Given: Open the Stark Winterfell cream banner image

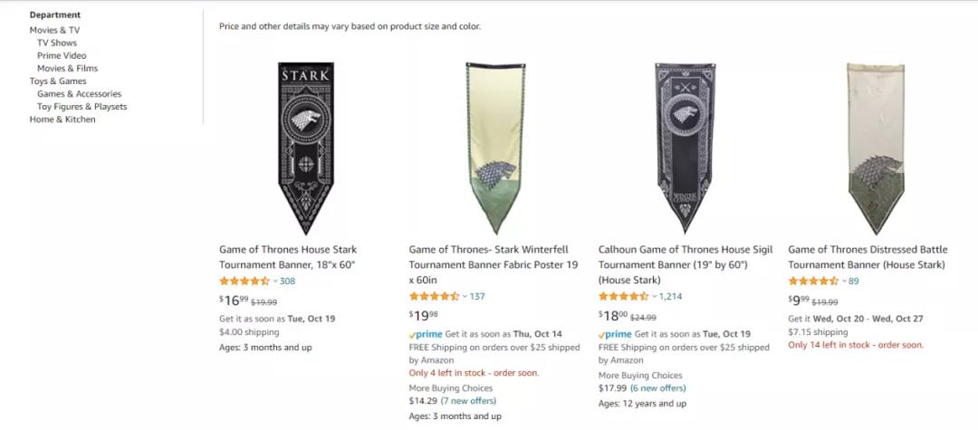Looking at the screenshot, I should pyautogui.click(x=496, y=148).
